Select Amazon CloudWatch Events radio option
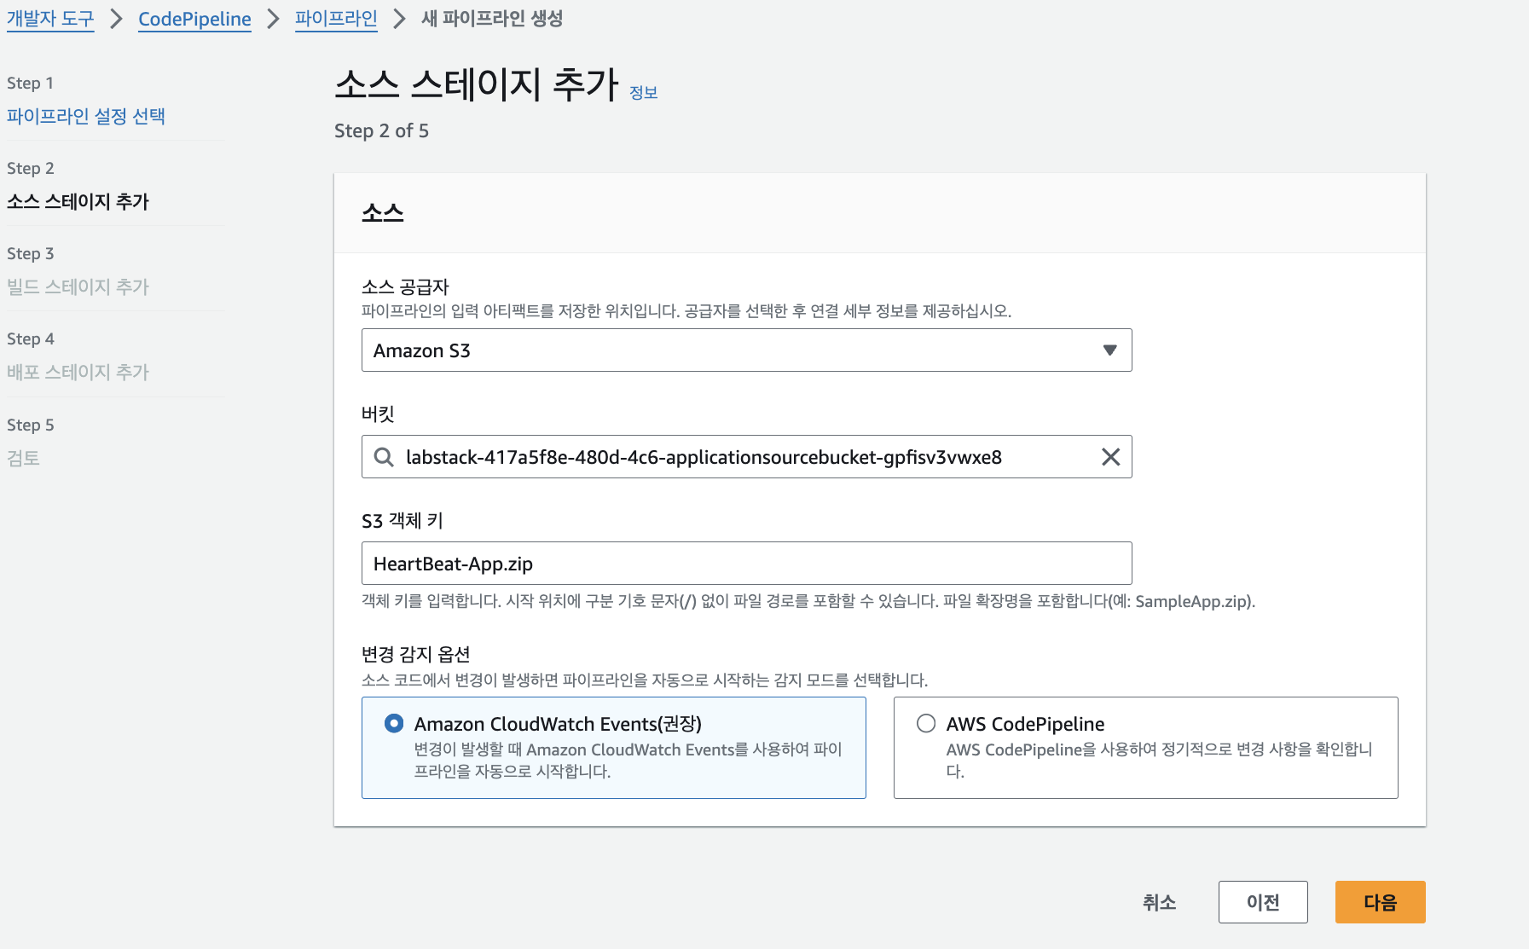Screen dimensions: 1529x949 click(x=394, y=723)
